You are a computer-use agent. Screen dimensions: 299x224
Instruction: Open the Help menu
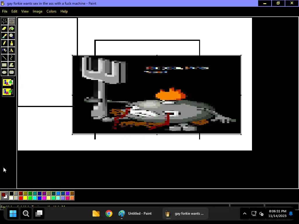point(64,11)
